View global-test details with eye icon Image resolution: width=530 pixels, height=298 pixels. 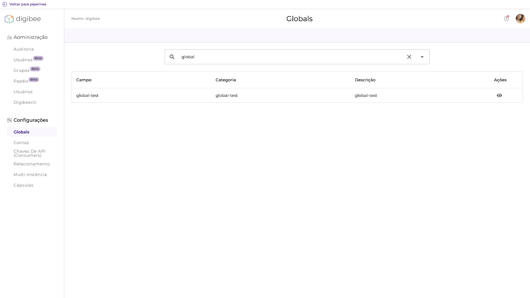coord(499,95)
